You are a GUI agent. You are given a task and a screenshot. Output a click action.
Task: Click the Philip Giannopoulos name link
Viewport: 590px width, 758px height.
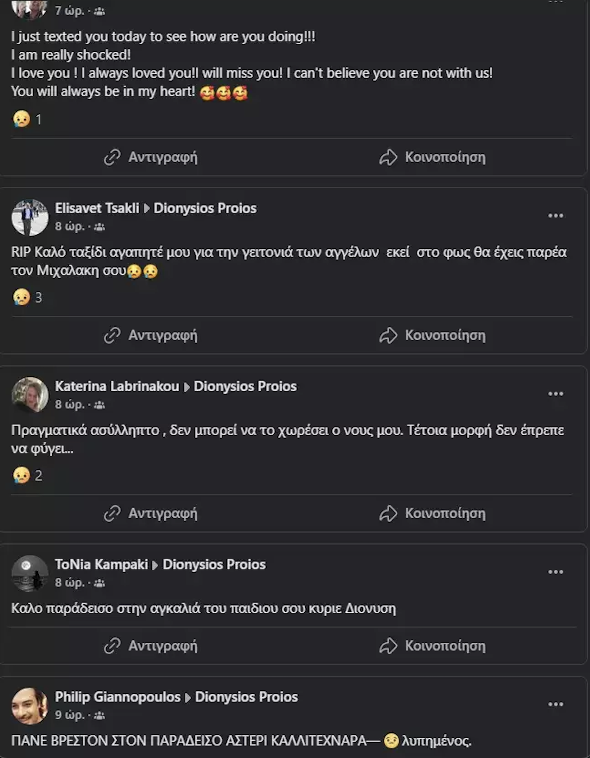coord(117,697)
